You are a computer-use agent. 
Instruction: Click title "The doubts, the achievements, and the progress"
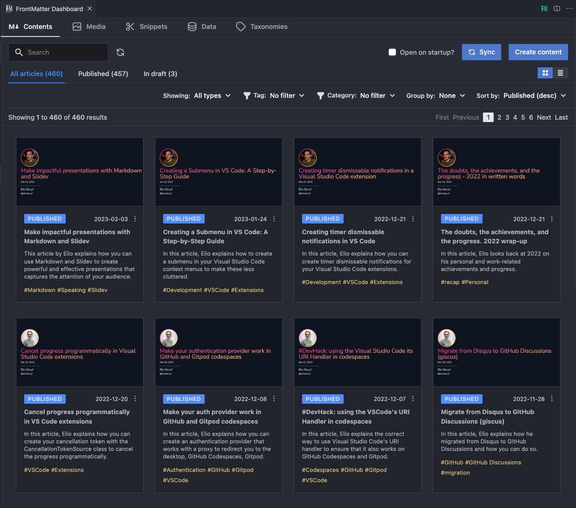(x=494, y=237)
